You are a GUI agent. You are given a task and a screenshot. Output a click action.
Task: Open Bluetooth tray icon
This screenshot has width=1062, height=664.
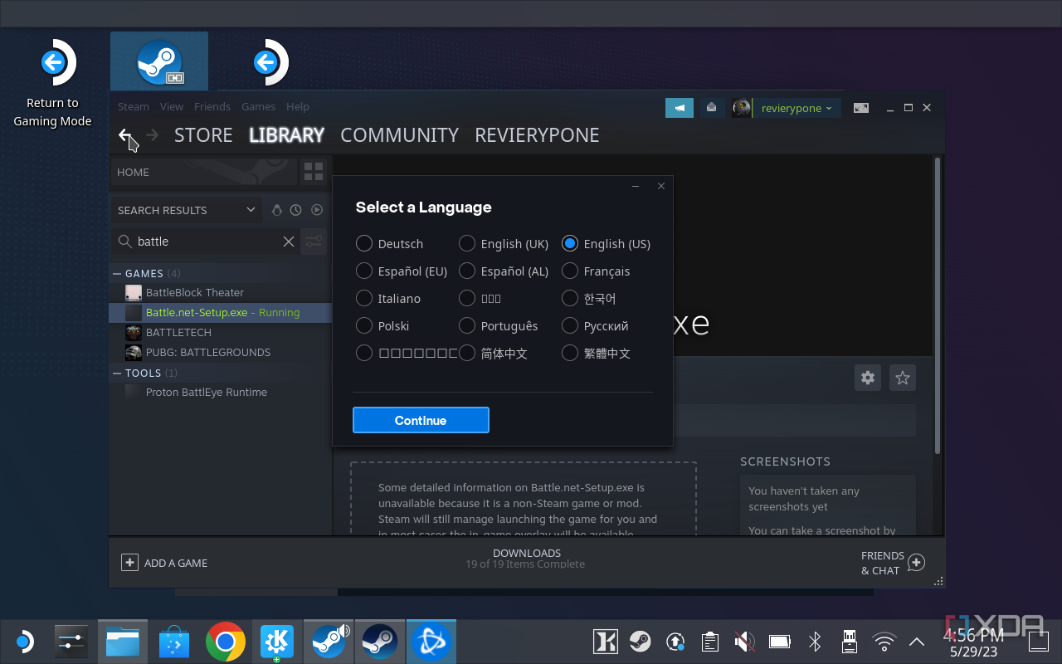[815, 642]
